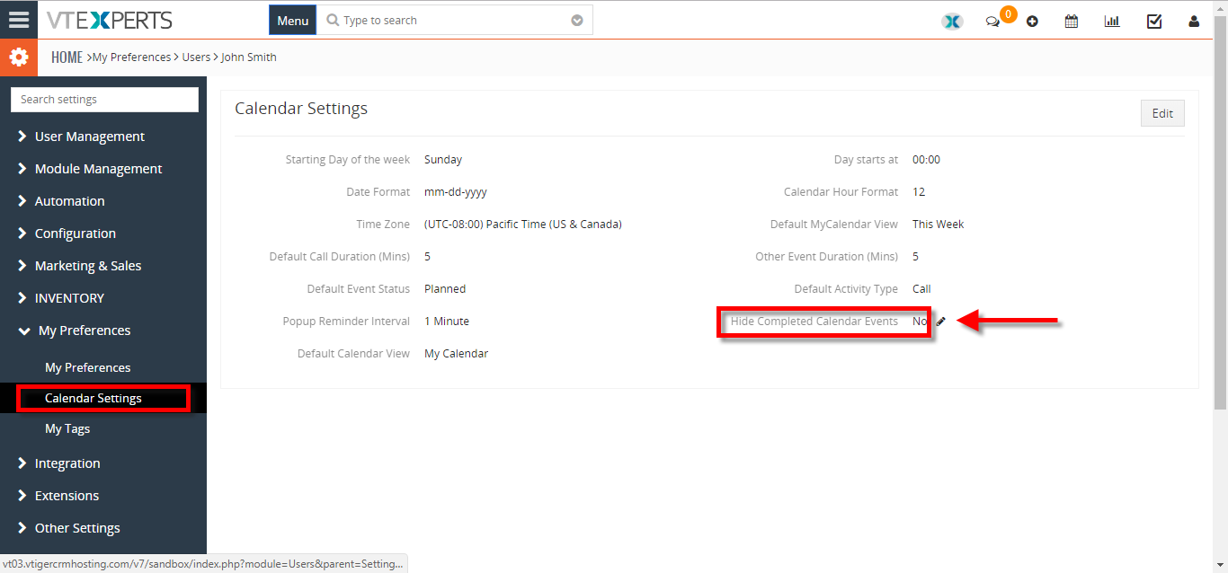The image size is (1228, 573).
Task: Click the pencil icon beside Hide Completed Calendar Events
Action: 940,322
